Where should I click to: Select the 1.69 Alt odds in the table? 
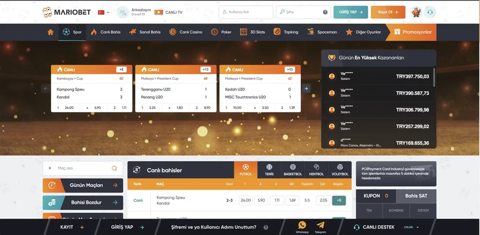(292, 201)
